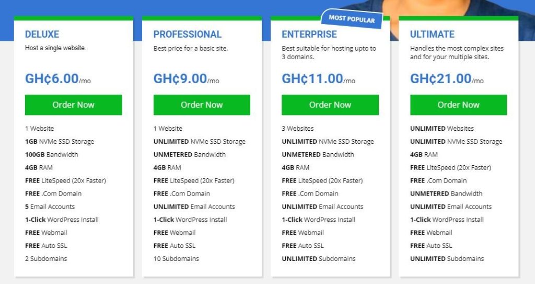Click the Most Popular badge
This screenshot has width=535, height=284.
352,19
